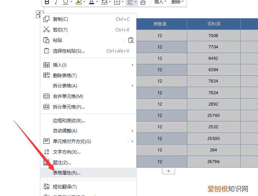Select the 12 cell beside 25740

(x=162, y=115)
